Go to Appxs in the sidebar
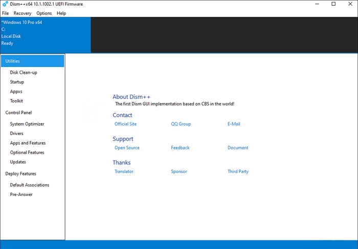This screenshot has width=358, height=249. (x=16, y=92)
